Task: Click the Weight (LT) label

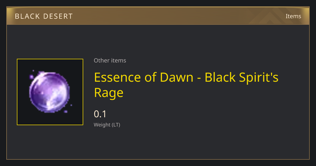Action: (x=107, y=125)
